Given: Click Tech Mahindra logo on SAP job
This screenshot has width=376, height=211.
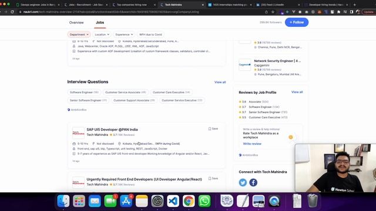Looking at the screenshot, I should coord(78,133).
